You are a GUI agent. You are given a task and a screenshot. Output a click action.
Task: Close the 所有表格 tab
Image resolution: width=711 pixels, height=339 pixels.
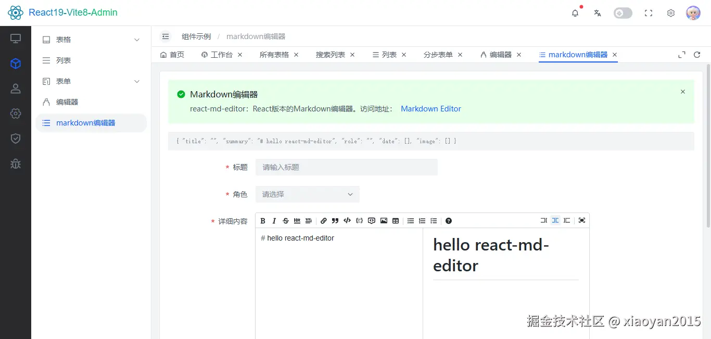click(x=296, y=55)
